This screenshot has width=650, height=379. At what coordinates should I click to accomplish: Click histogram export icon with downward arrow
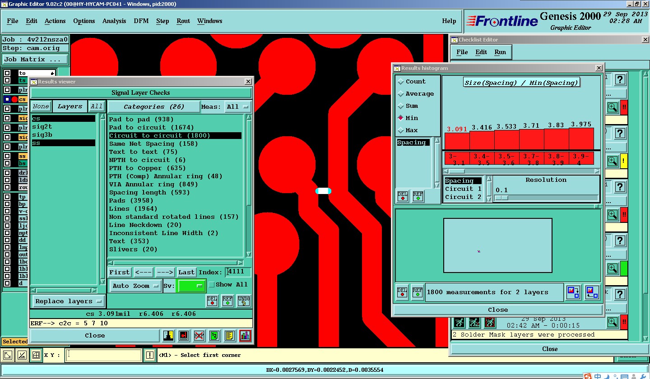[573, 292]
